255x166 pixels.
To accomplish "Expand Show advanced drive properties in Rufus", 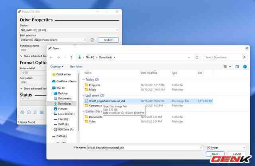I will [x=33, y=56].
